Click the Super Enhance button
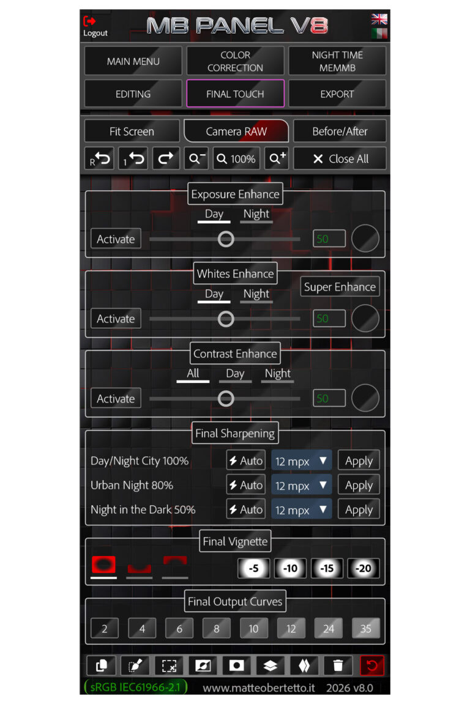Screen dimensions: 470x704 pyautogui.click(x=340, y=287)
